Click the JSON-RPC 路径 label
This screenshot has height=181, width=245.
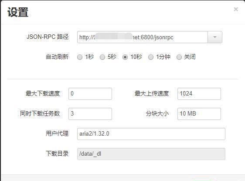tap(48, 37)
